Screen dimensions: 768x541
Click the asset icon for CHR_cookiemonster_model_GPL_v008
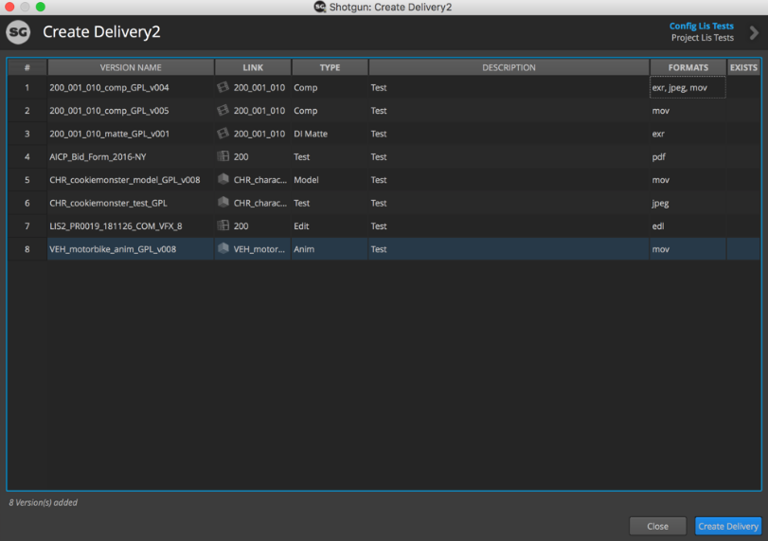point(223,179)
